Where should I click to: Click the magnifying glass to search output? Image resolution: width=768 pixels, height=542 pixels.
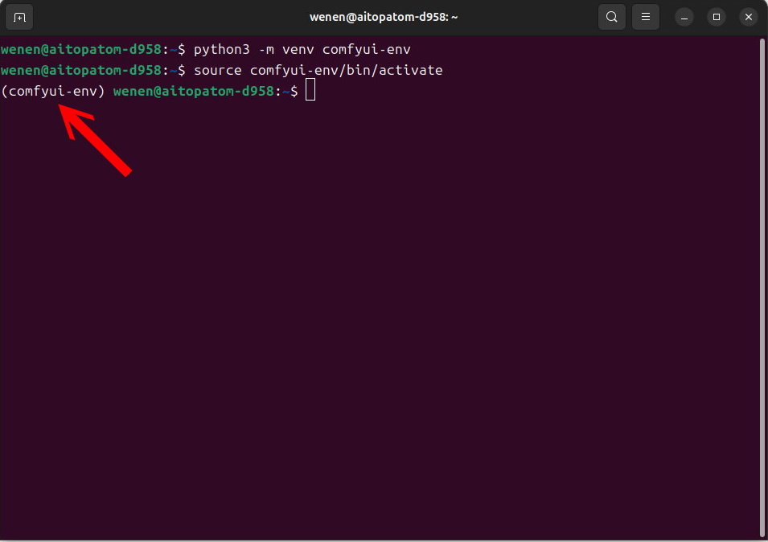pyautogui.click(x=611, y=16)
